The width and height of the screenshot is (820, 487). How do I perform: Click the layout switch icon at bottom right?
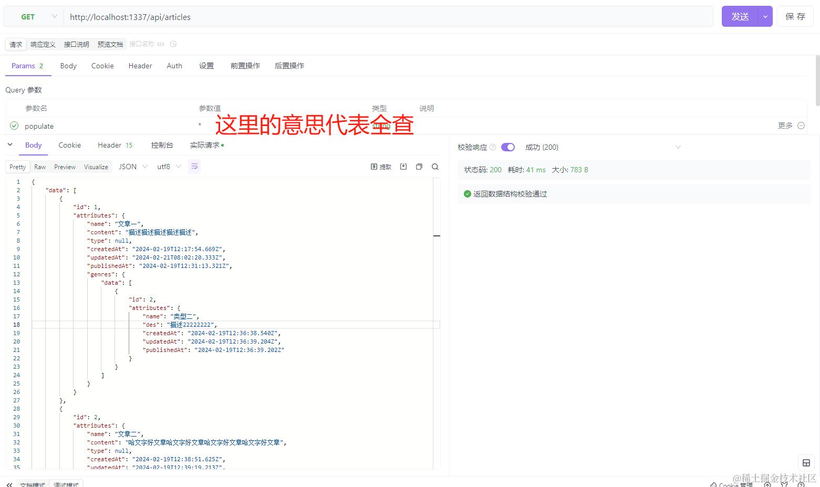click(x=806, y=463)
